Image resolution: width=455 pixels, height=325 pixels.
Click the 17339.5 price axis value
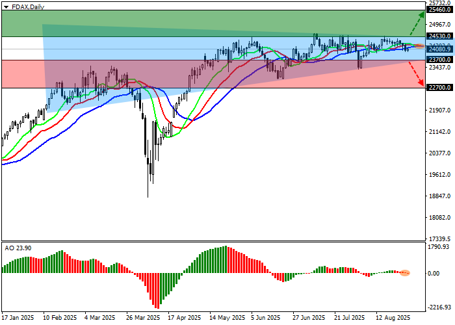439,239
